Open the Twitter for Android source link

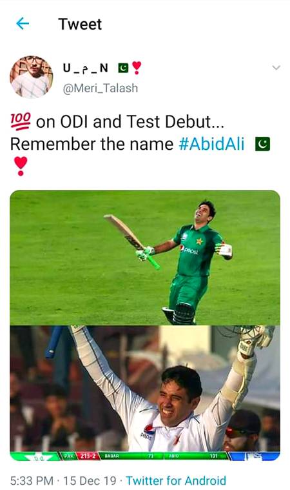[x=176, y=480]
